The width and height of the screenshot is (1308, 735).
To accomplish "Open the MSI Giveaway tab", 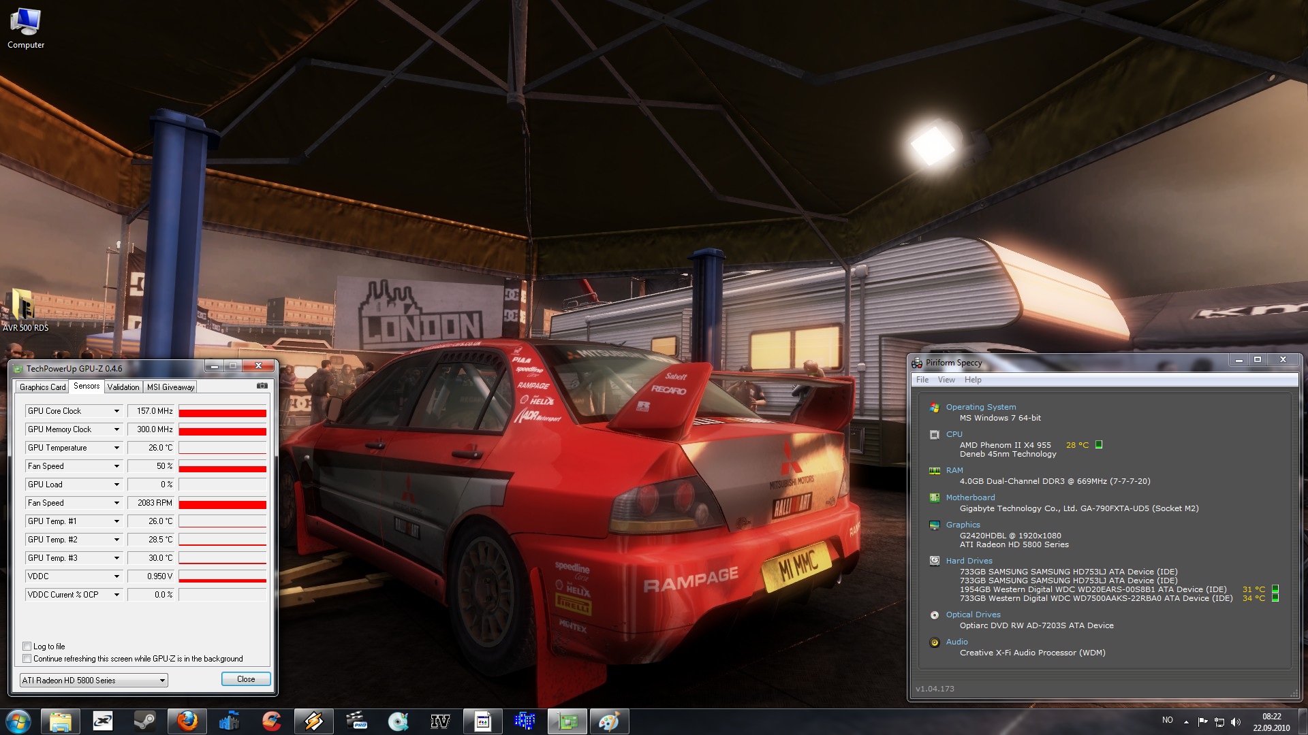I will coord(170,387).
